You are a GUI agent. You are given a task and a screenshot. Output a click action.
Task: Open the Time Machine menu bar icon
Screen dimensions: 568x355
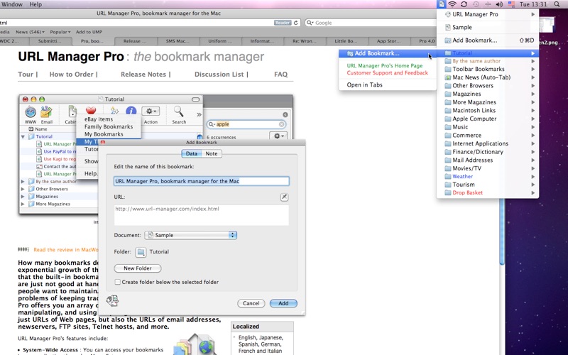476,4
